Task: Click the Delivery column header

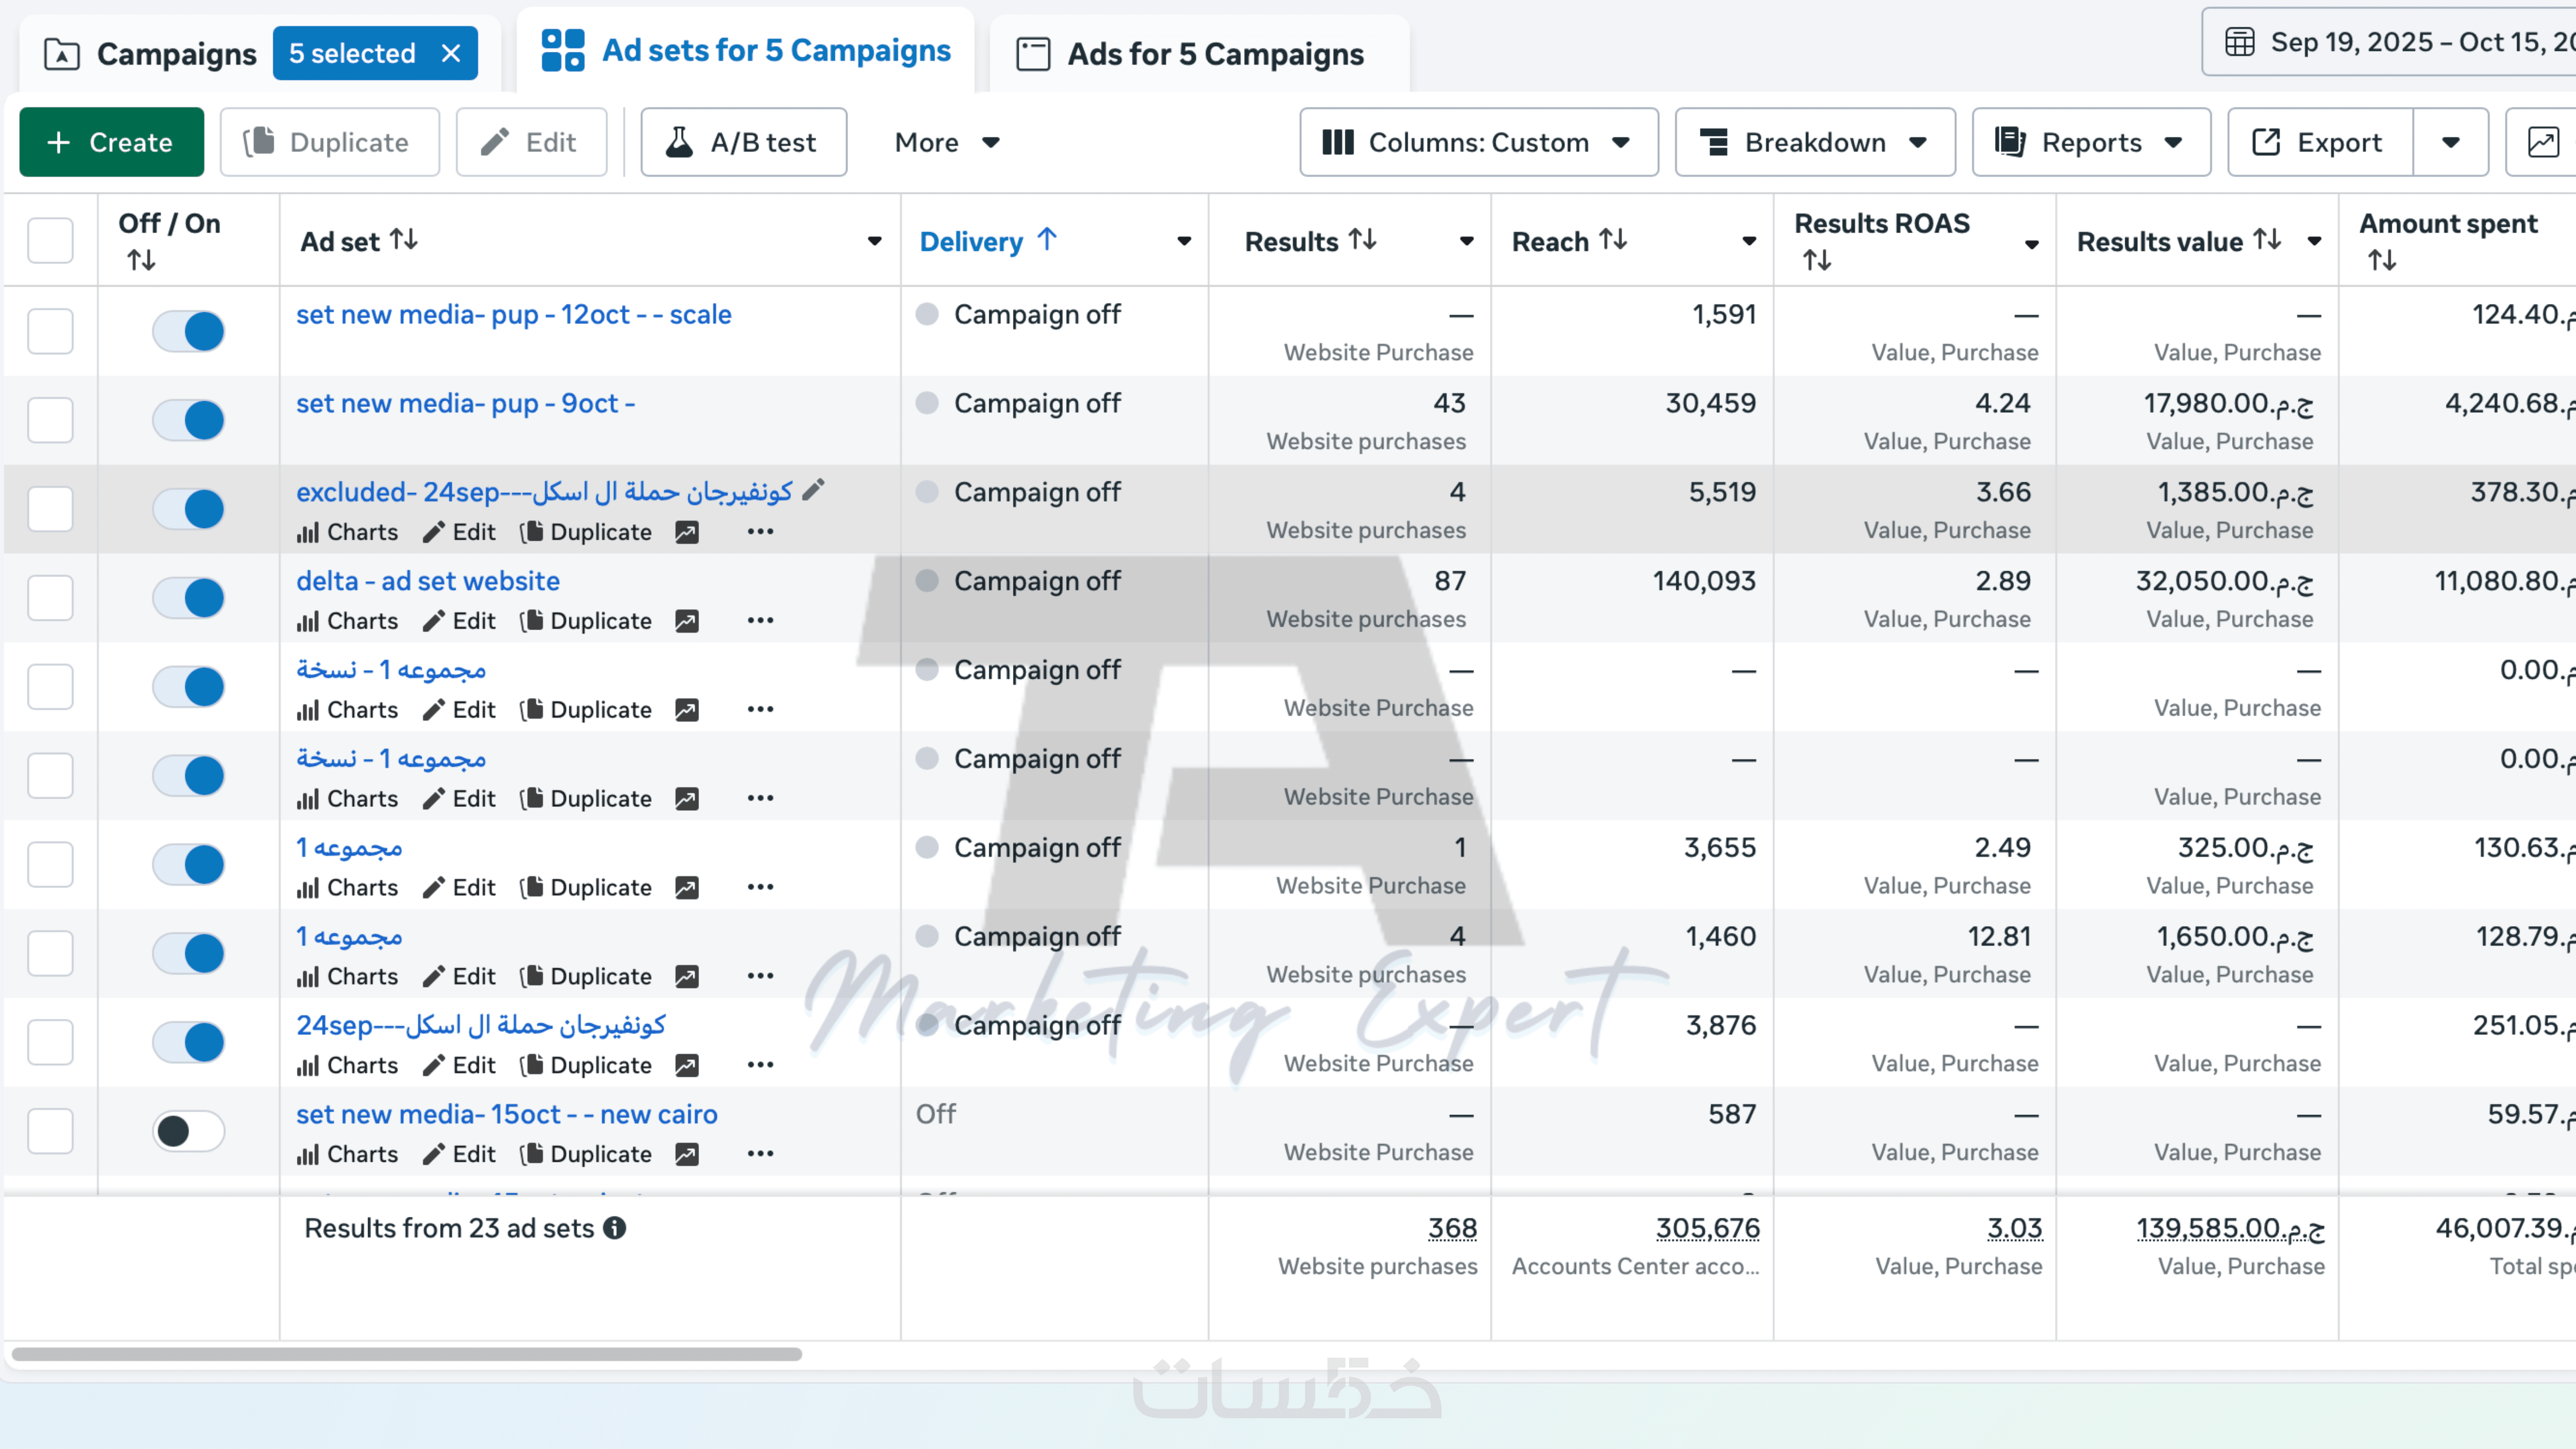Action: (x=971, y=241)
